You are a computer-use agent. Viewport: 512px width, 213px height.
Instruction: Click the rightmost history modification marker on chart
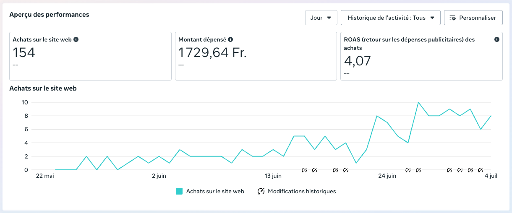[481, 170]
